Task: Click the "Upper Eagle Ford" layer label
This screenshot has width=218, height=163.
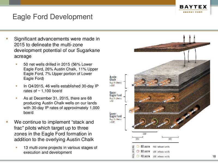Action: coord(116,94)
